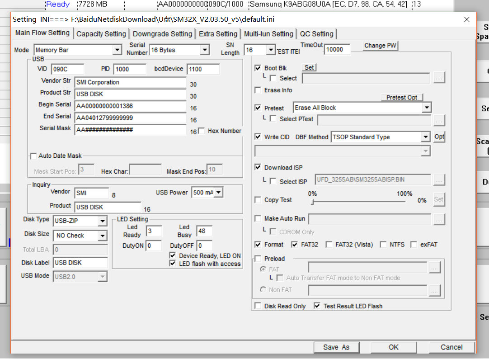Open the disabled USB Mode USB2.0 dropdown
Viewport: 489px width, 359px height.
102,277
